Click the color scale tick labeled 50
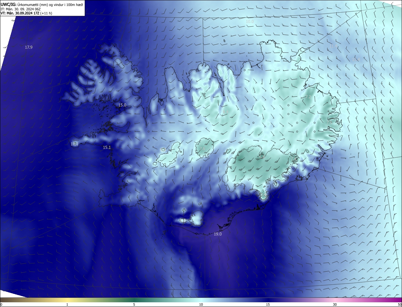The height and width of the screenshot is (307, 402). point(399,304)
